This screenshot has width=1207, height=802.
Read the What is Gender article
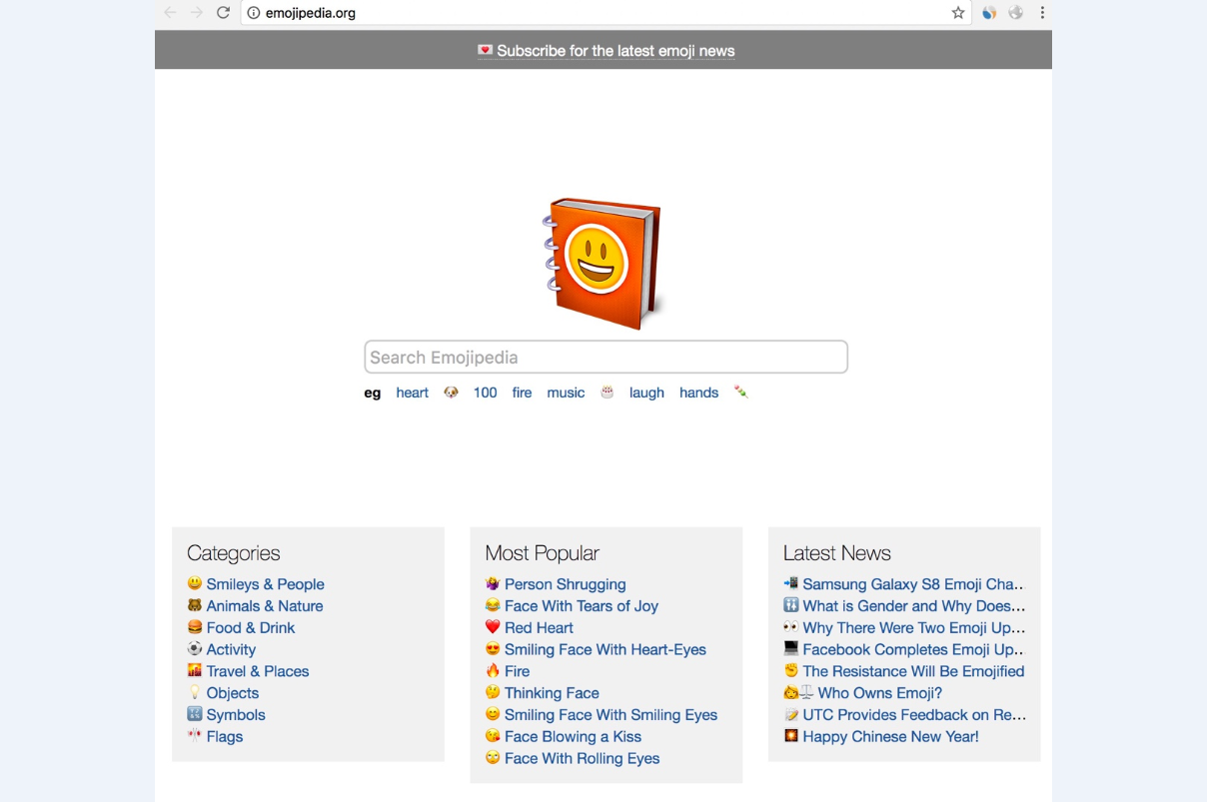tap(914, 606)
